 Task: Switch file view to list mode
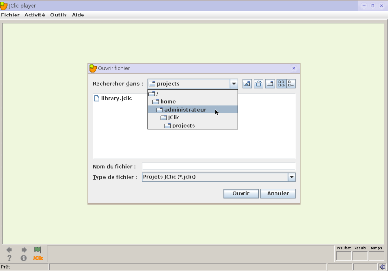point(281,83)
